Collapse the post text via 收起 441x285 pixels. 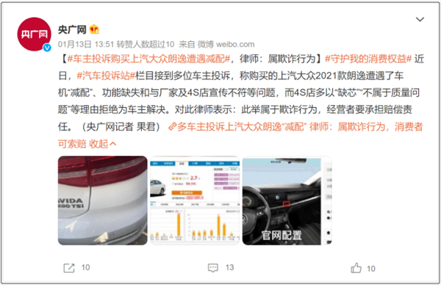pos(102,144)
